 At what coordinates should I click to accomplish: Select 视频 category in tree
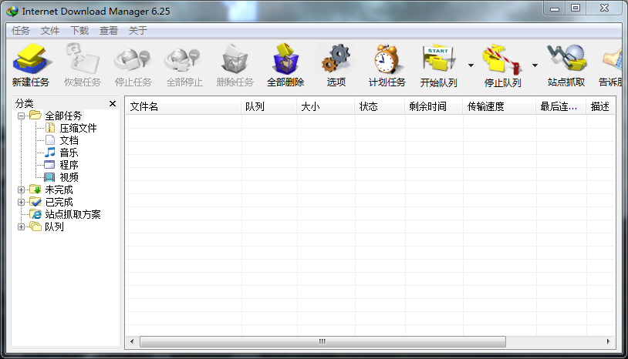click(x=69, y=177)
